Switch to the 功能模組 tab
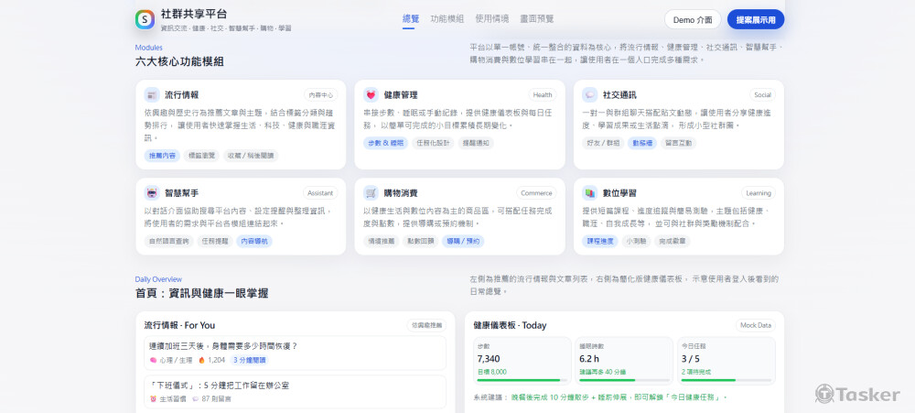The image size is (915, 413). (x=447, y=18)
